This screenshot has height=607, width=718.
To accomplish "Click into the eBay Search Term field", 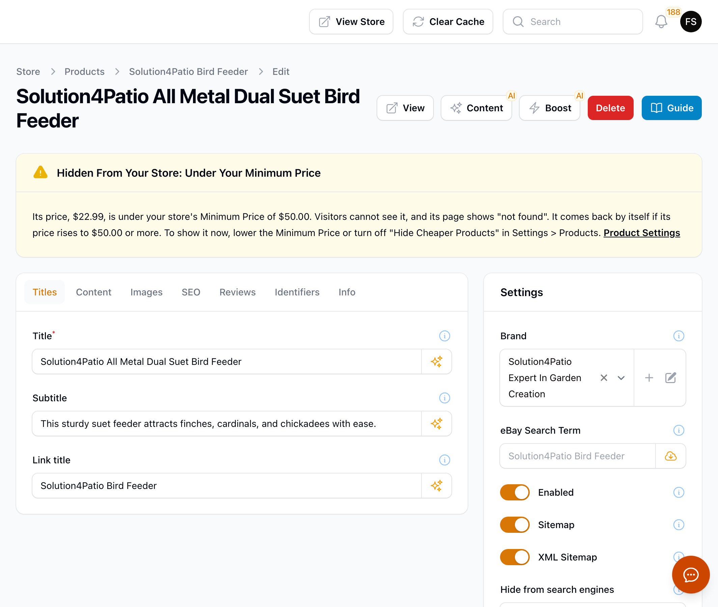I will 578,456.
